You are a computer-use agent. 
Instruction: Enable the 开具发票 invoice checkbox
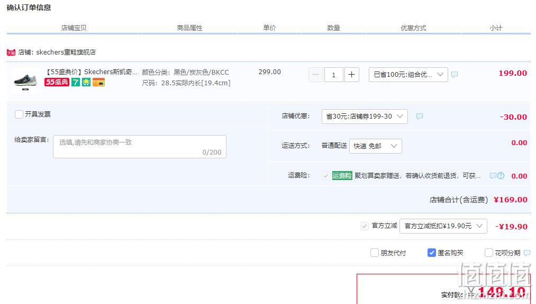tap(19, 114)
